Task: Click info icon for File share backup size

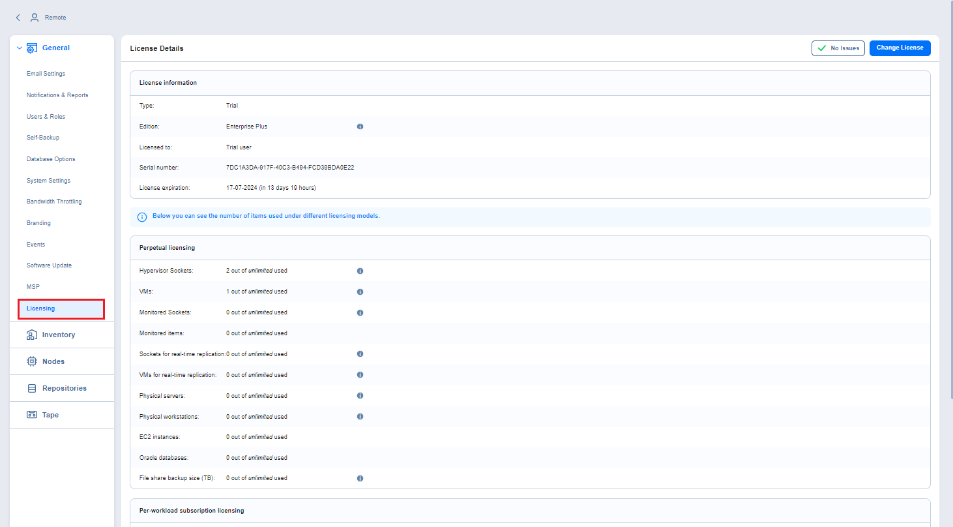Action: (x=360, y=478)
